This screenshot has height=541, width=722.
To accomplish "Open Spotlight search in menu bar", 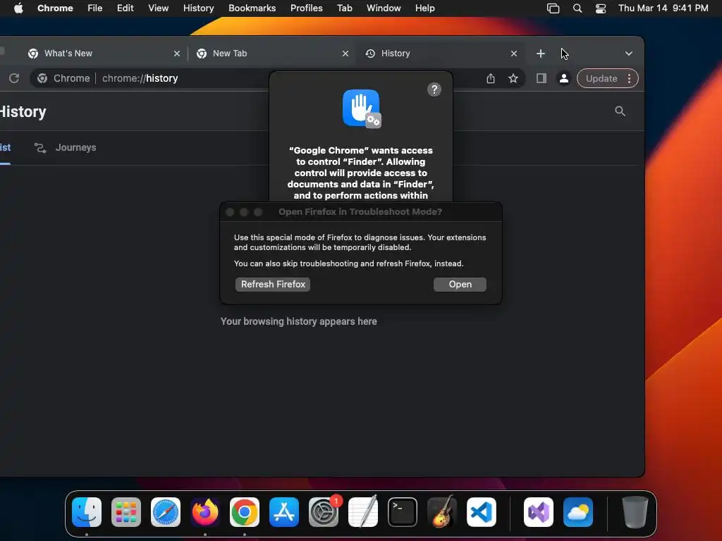I will click(577, 8).
